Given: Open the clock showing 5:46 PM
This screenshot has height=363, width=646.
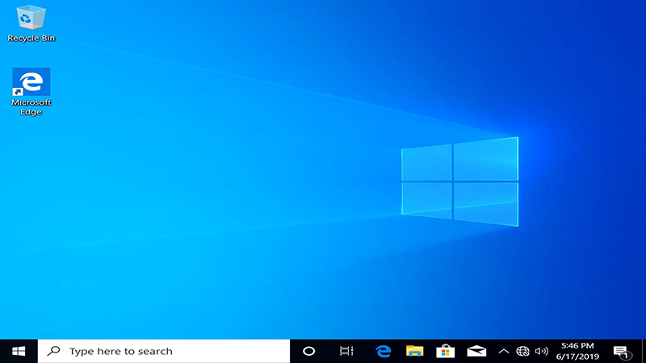Looking at the screenshot, I should pos(577,351).
